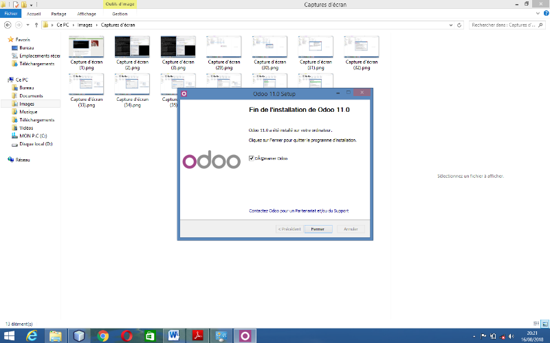Select Musique folder in navigation pane
Viewport: 550px width, 343px height.
tap(28, 112)
